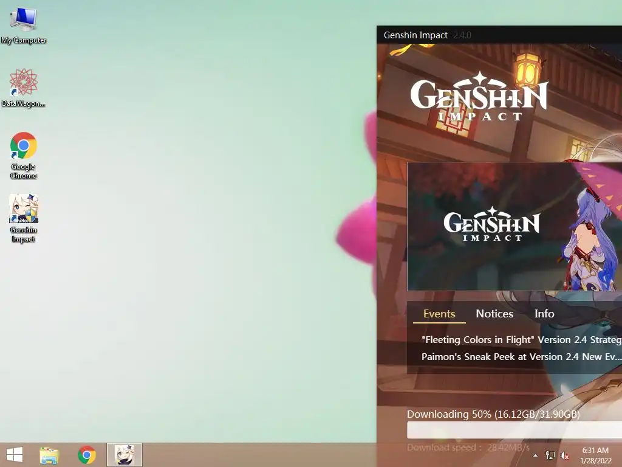Image resolution: width=622 pixels, height=467 pixels.
Task: Select the Genshin Impact taskbar item
Action: pyautogui.click(x=124, y=455)
